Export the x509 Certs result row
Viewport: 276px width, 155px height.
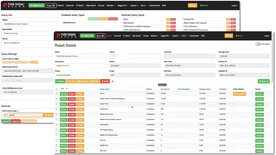pos(259,109)
